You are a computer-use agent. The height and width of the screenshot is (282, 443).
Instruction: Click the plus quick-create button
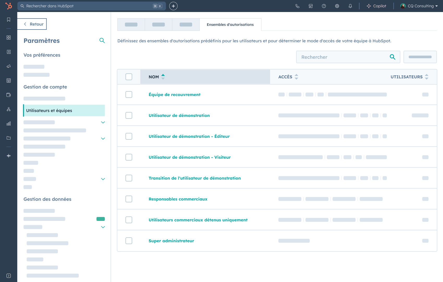pyautogui.click(x=173, y=6)
